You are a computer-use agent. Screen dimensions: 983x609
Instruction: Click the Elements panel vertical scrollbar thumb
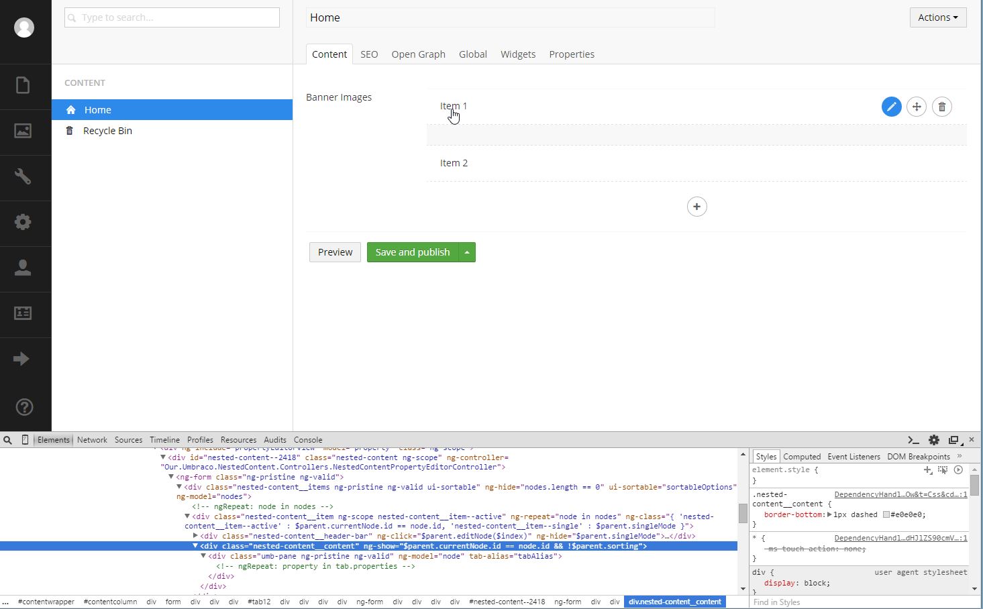tap(743, 513)
